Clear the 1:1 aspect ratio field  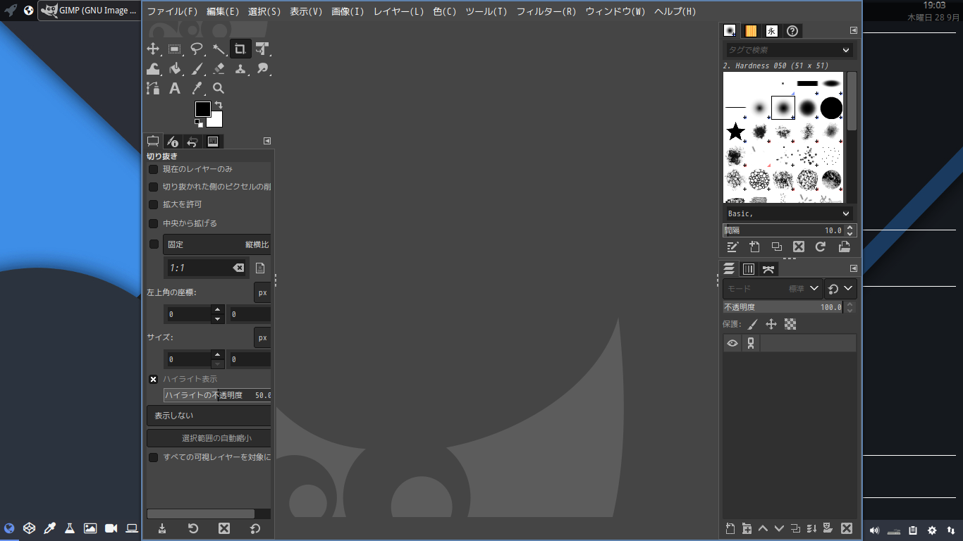(x=239, y=268)
